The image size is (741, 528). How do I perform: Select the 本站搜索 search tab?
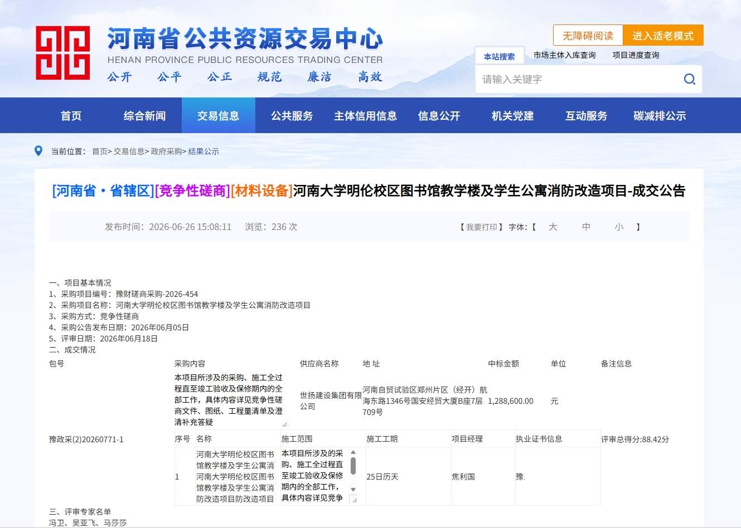pyautogui.click(x=500, y=56)
